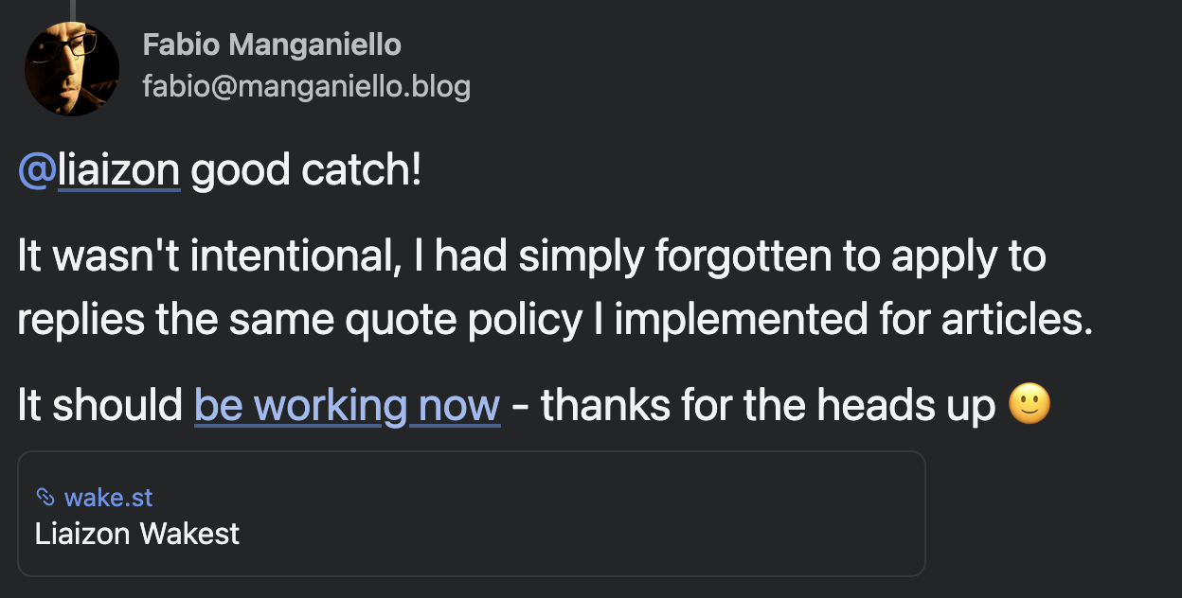
Task: Click the fabio@manganiello.blog handle
Action: 306,87
